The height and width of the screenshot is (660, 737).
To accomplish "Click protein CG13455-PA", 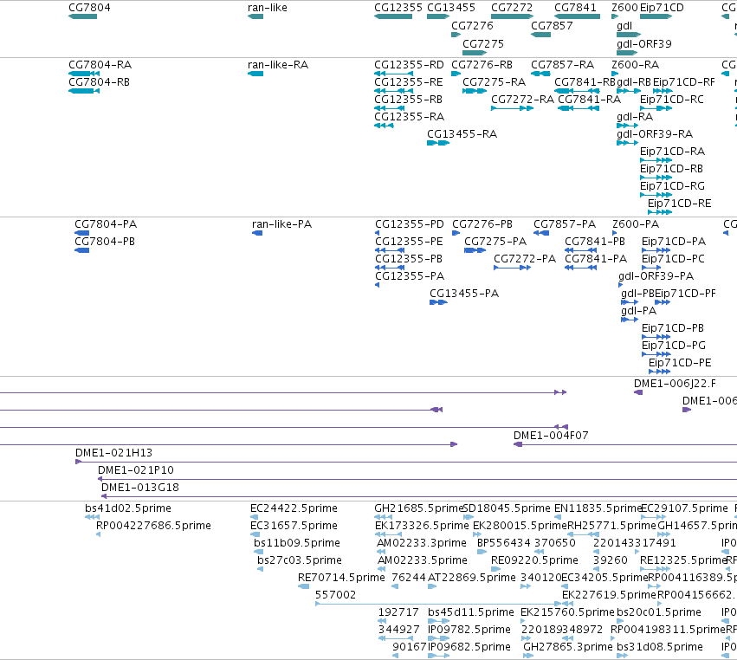I will click(x=464, y=294).
